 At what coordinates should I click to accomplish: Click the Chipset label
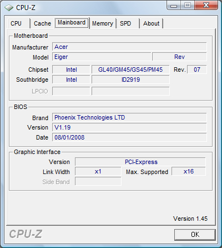38,70
